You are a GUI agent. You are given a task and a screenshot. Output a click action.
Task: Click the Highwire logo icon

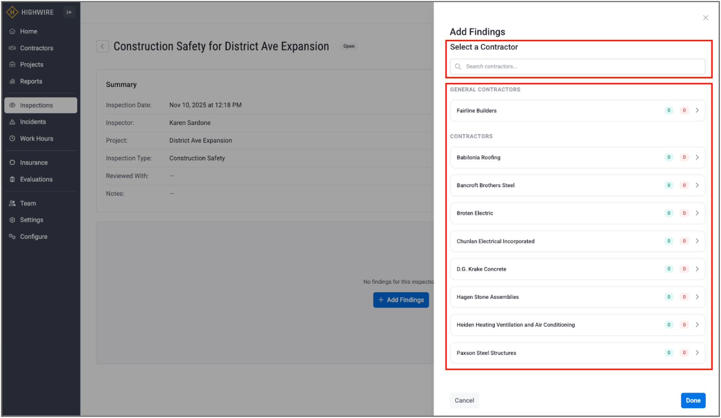[12, 12]
